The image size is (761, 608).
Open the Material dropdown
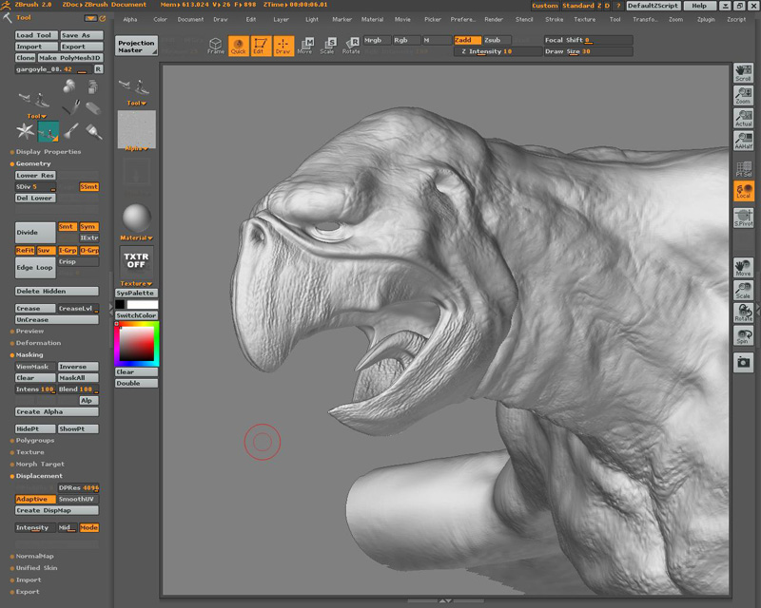tap(136, 238)
